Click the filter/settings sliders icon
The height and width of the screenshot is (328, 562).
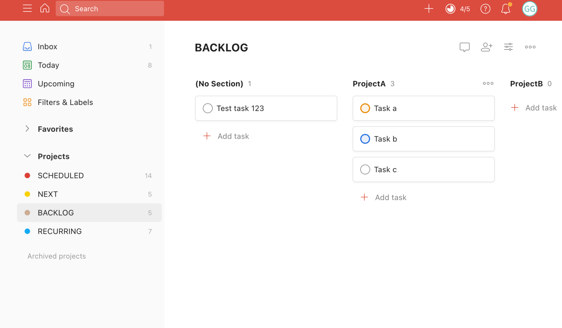click(508, 46)
